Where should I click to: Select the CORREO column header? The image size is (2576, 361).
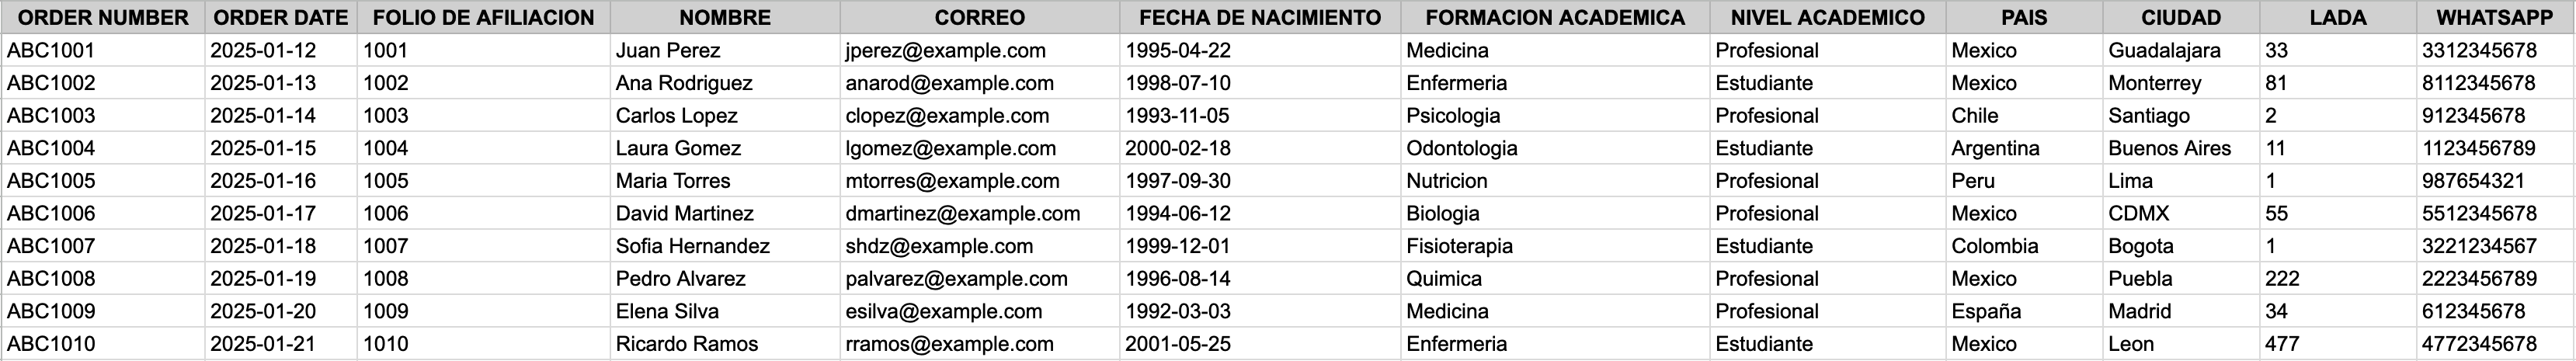(979, 18)
